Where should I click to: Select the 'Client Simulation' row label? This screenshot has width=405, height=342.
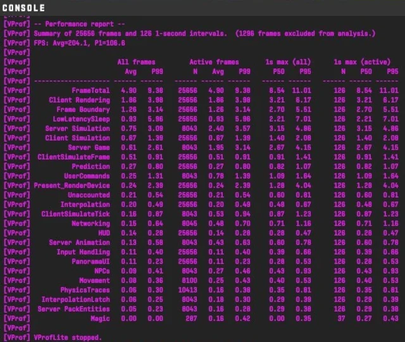click(77, 138)
